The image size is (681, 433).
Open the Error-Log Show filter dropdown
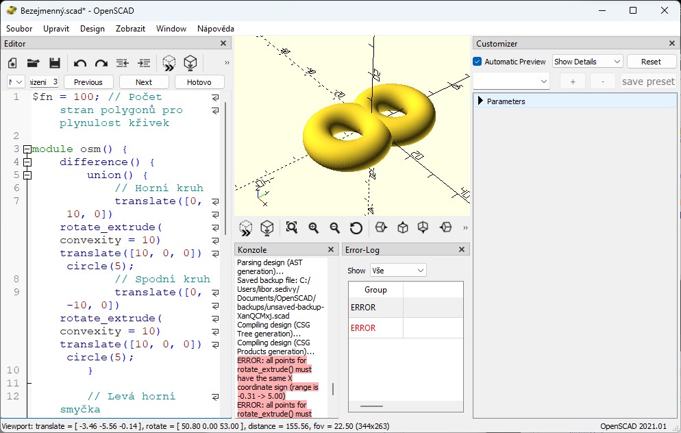(398, 271)
